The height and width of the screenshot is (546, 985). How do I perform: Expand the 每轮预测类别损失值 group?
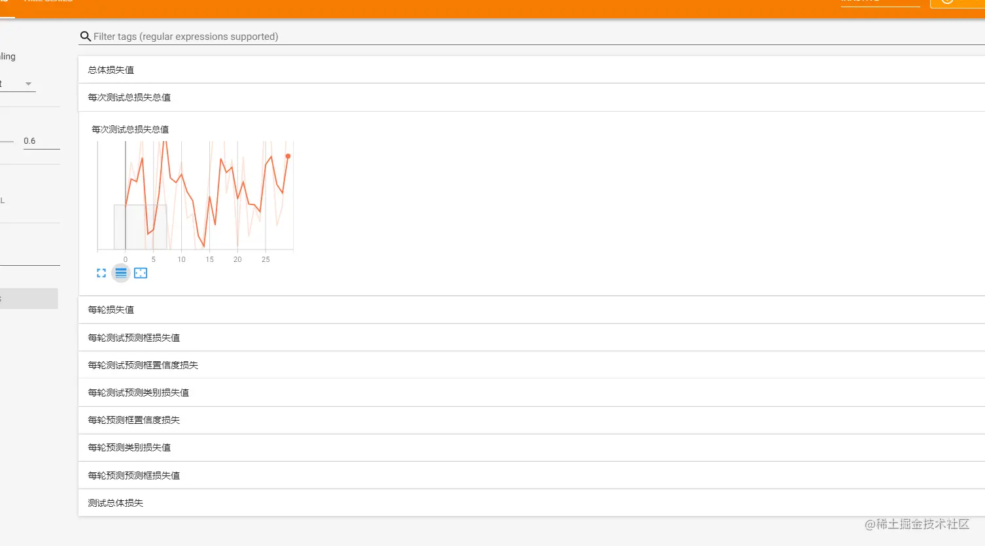532,447
